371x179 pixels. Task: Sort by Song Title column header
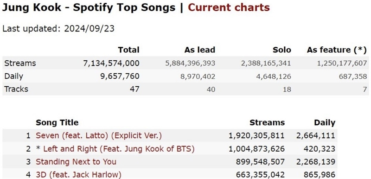tap(57, 122)
